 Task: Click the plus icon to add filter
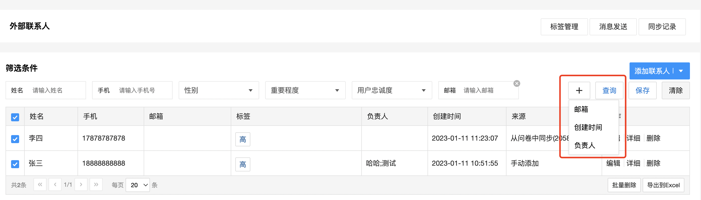click(579, 90)
